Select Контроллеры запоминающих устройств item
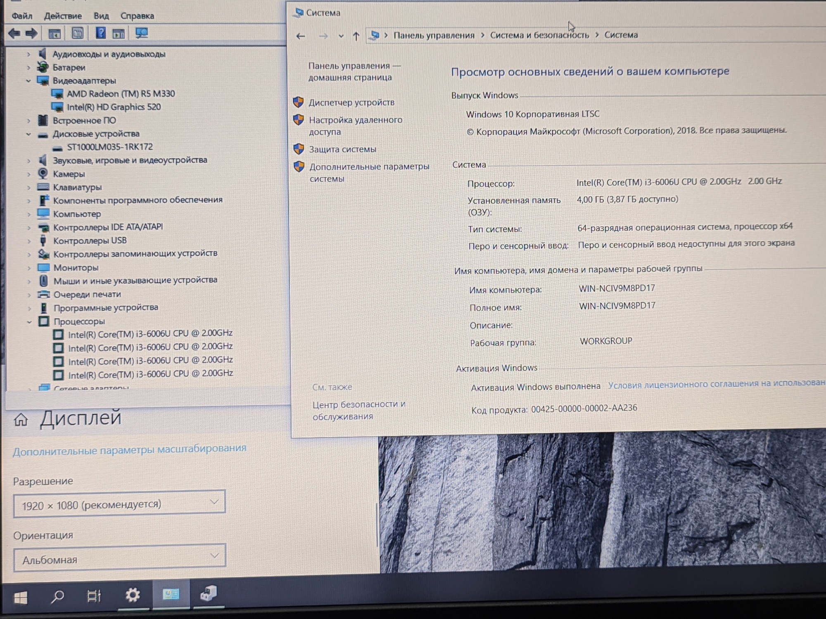826x619 pixels. tap(135, 254)
